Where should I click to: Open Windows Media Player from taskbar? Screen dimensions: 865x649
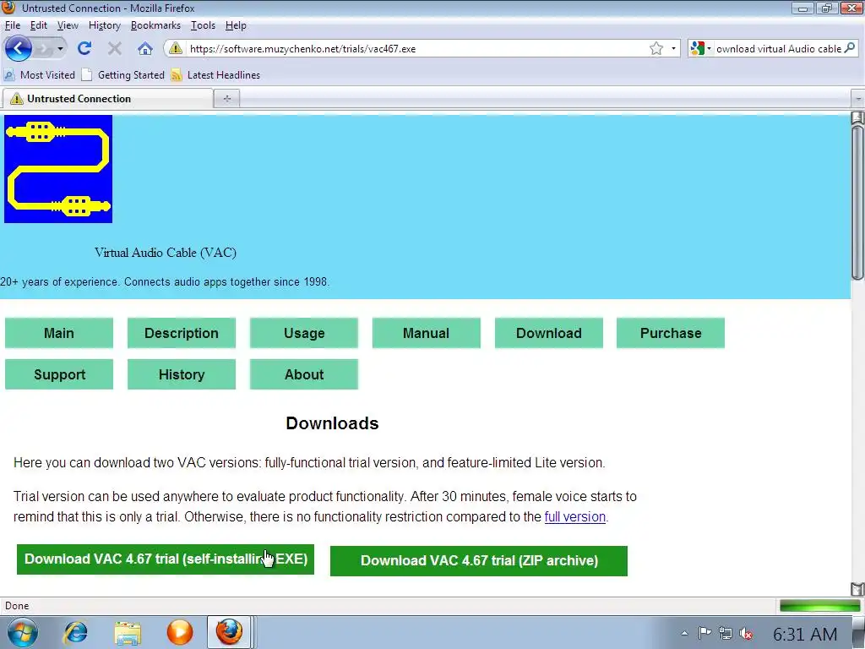tap(180, 632)
